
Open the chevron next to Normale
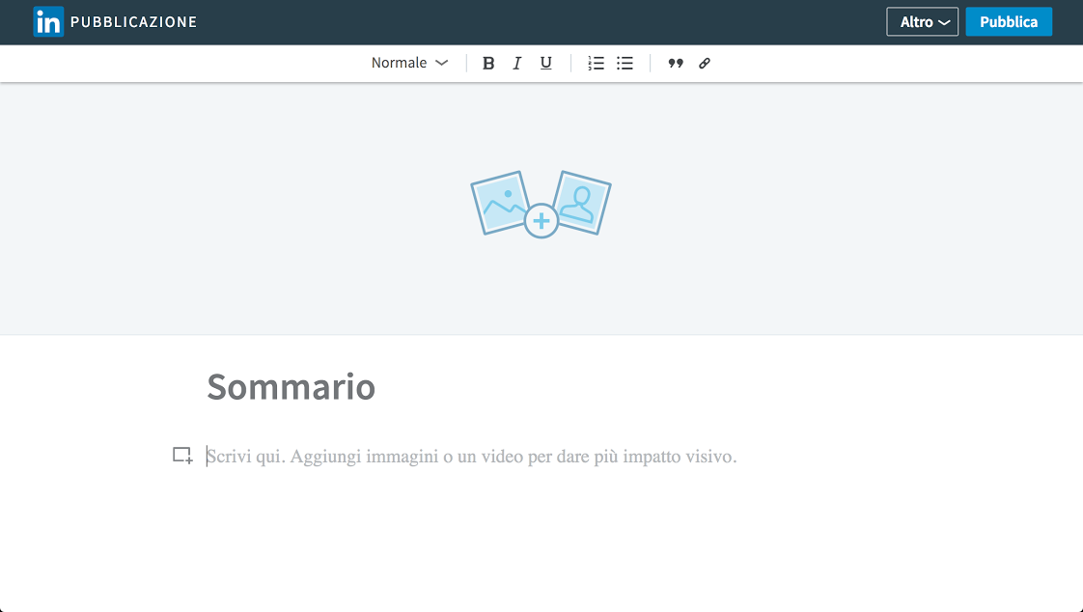(x=441, y=63)
